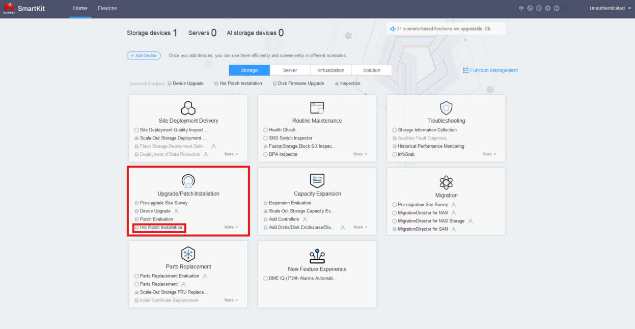Open the Devices menu in the top bar
This screenshot has height=329, width=635.
tap(107, 8)
